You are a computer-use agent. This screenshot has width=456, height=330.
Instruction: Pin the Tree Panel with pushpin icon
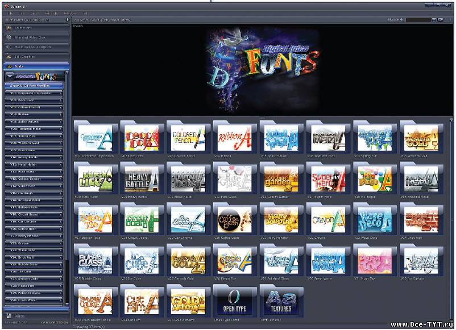click(68, 20)
